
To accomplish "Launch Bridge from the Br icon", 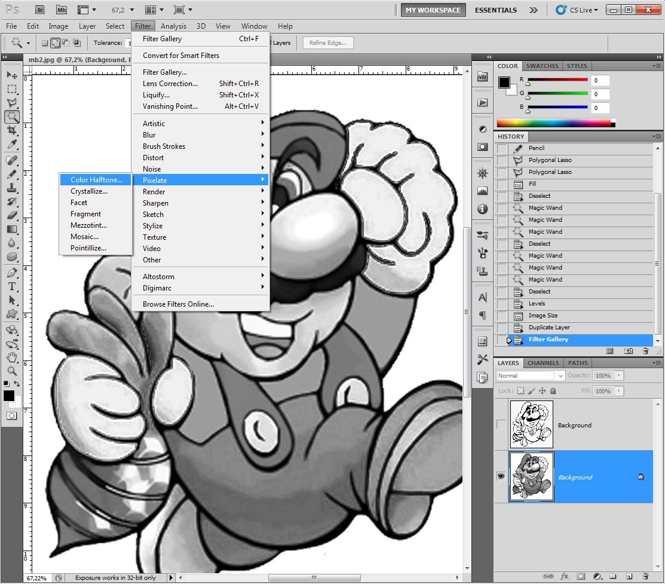I will pos(40,10).
